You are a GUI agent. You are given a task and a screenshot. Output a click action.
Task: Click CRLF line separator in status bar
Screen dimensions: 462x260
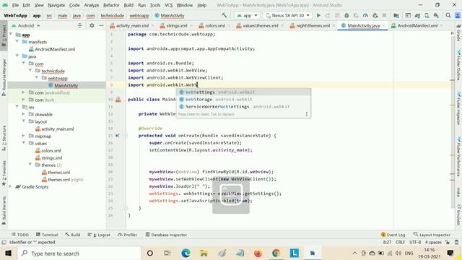pos(400,242)
